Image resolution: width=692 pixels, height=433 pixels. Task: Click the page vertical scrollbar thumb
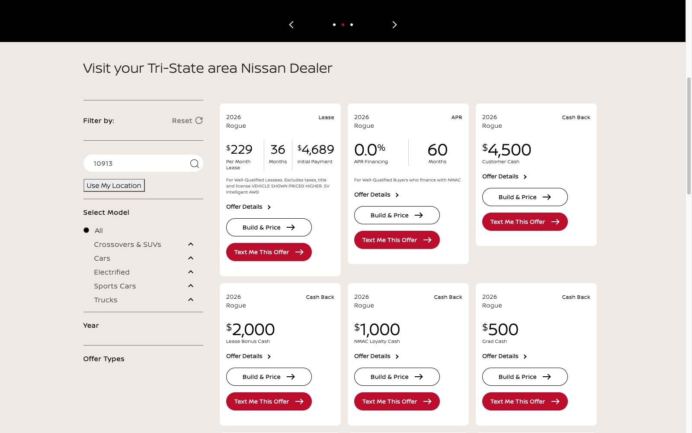tap(689, 136)
